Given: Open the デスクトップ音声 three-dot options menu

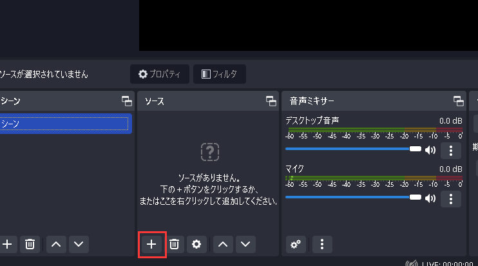Looking at the screenshot, I should tap(451, 151).
